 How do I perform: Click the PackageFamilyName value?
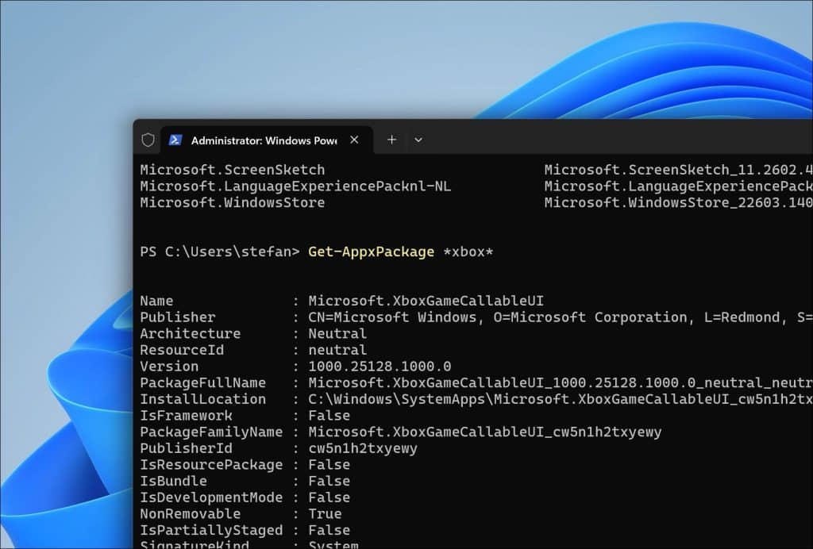click(485, 432)
